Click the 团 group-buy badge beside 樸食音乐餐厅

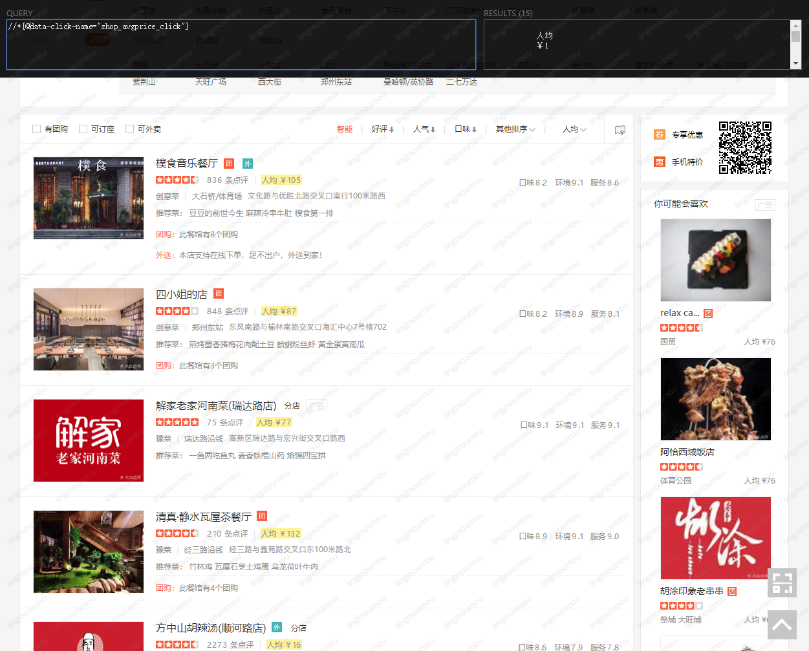coord(229,164)
